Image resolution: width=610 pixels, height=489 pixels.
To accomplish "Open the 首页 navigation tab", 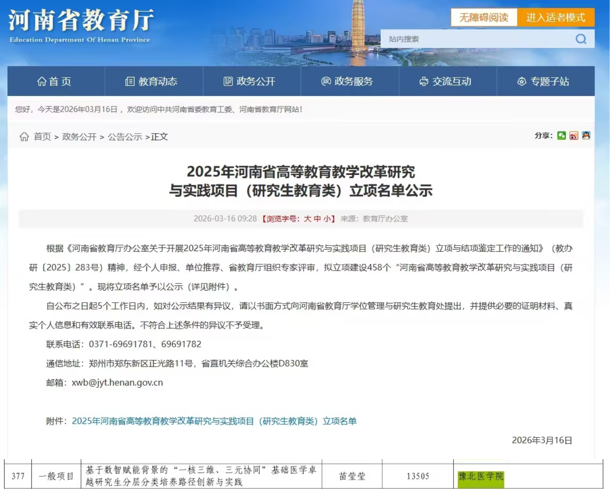I will coord(55,81).
